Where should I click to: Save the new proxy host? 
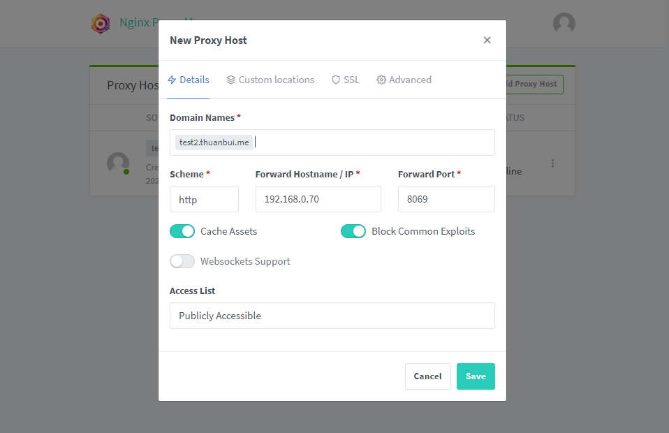[476, 376]
